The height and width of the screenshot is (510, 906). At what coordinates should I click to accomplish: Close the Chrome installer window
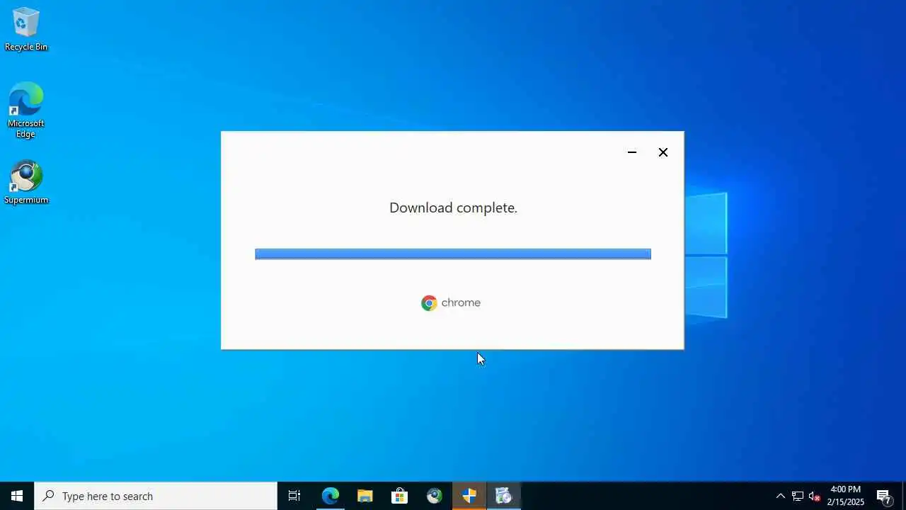click(x=663, y=152)
